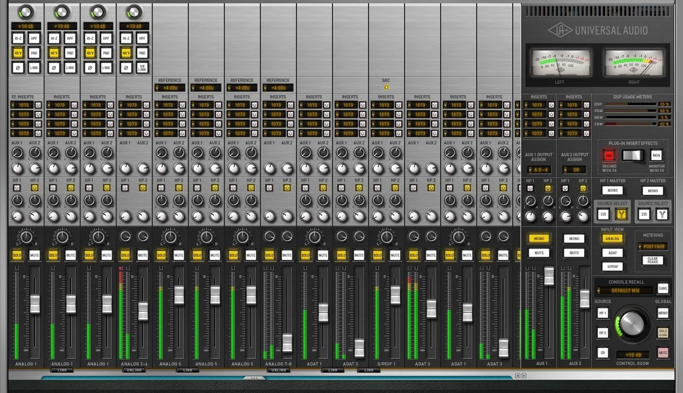Toggle the Ø polarity invert on Analog 3

90,68
